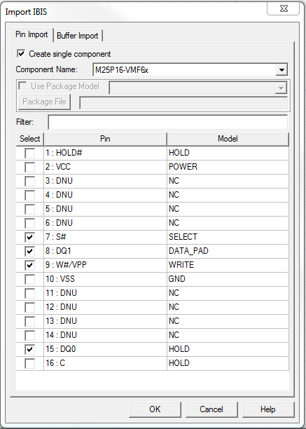The image size is (306, 429).
Task: Click the DATA_PAD model cell
Action: [228, 251]
